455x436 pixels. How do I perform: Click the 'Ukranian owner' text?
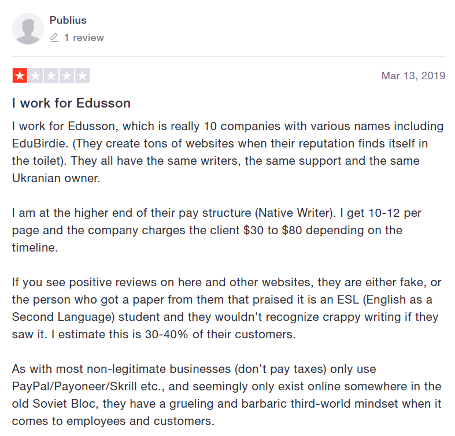click(x=56, y=178)
